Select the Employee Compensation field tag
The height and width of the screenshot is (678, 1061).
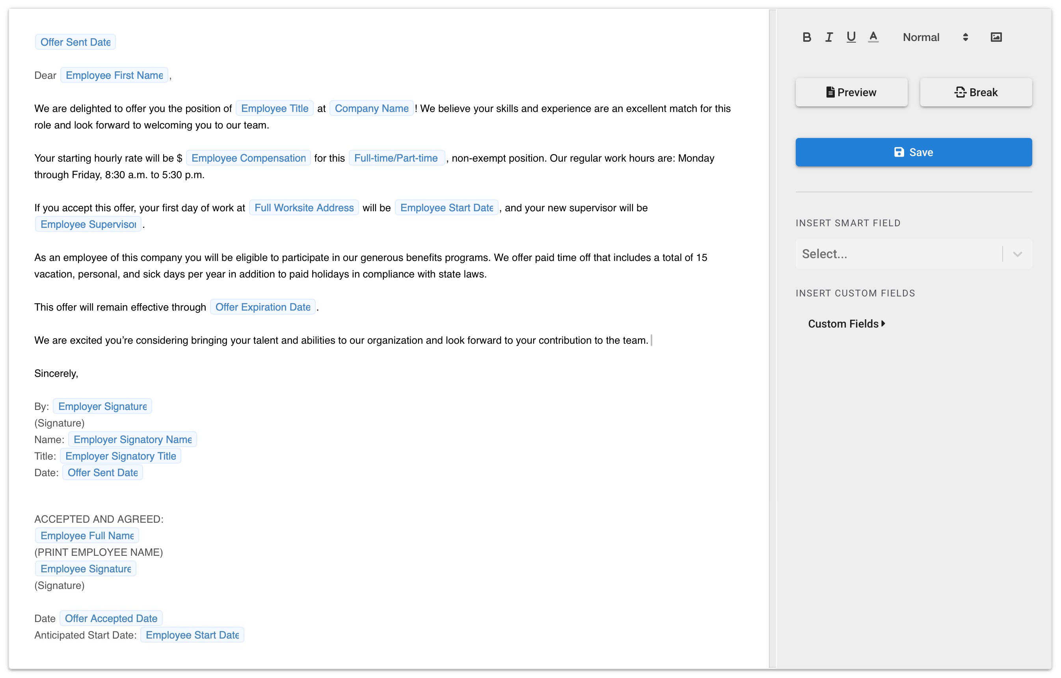coord(248,158)
